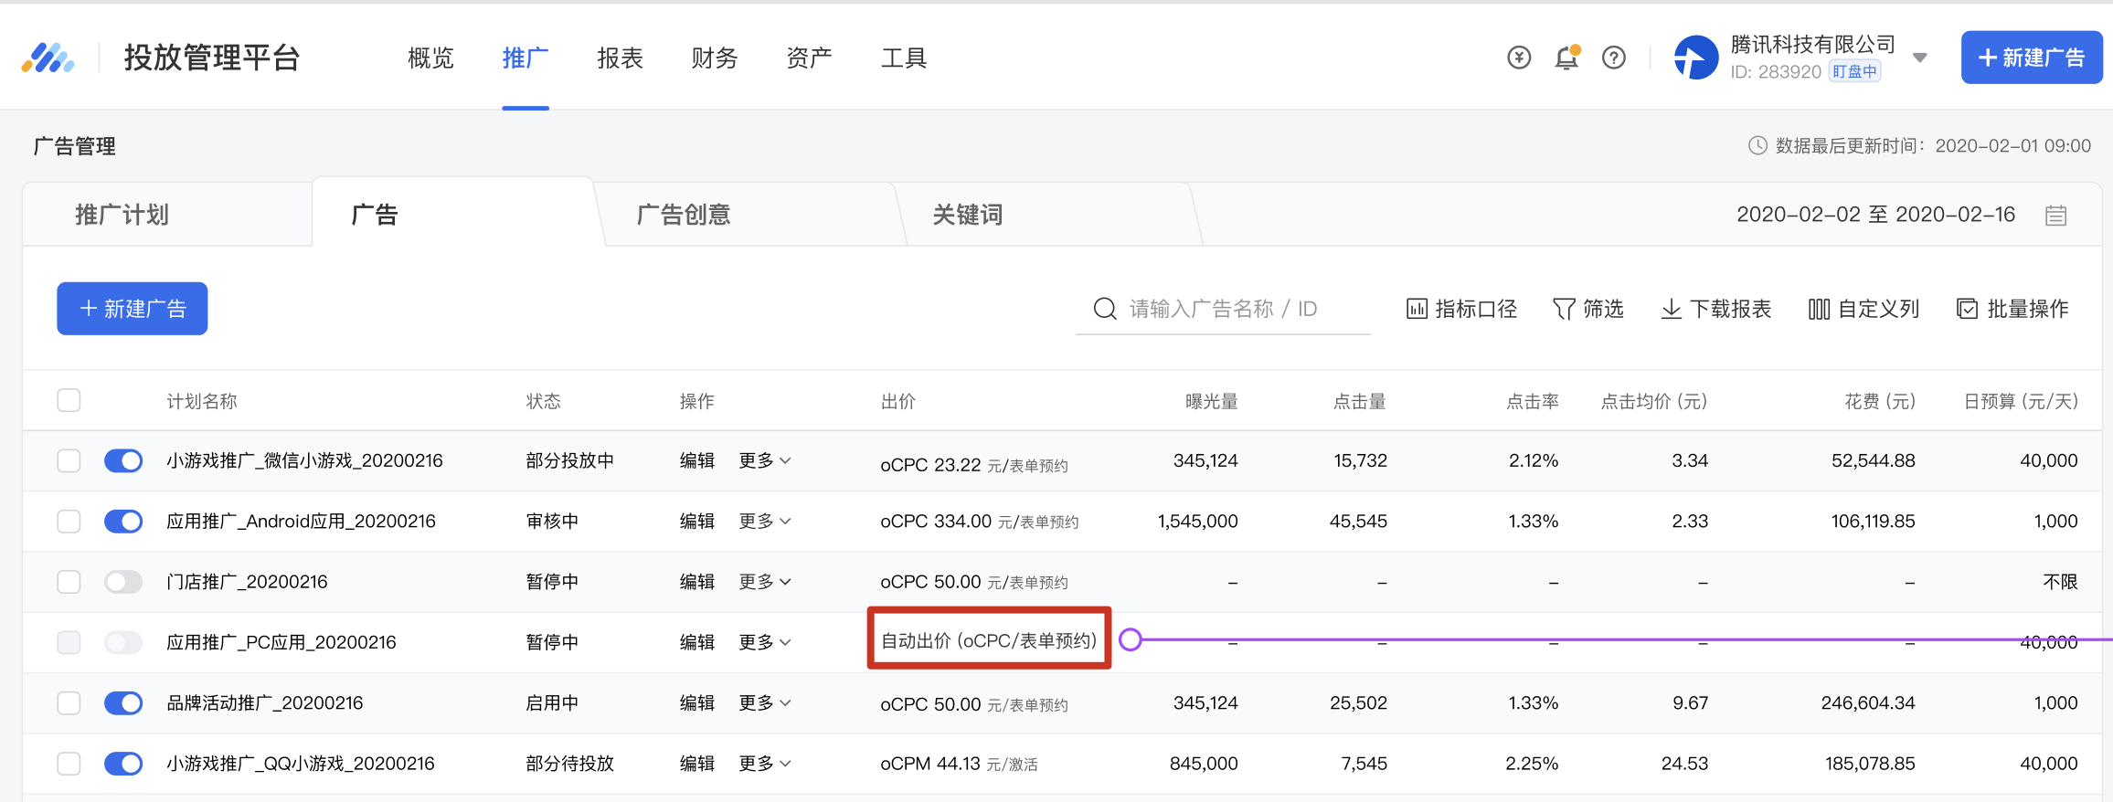Click the 日预算 (元/天) column header
This screenshot has width=2113, height=802.
pyautogui.click(x=2021, y=401)
